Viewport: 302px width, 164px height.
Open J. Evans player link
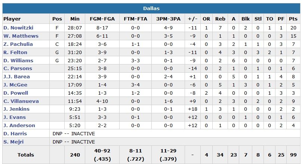(15, 117)
